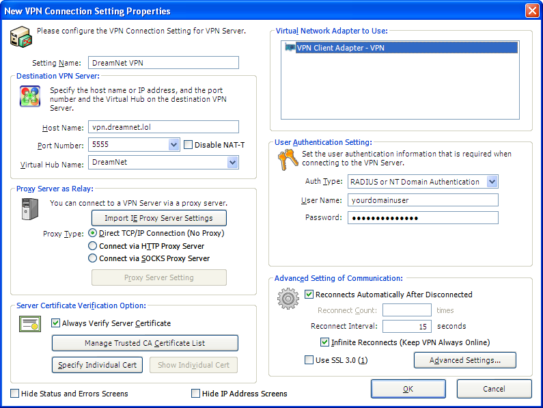Open the Auth Type dropdown
543x408 pixels.
pos(492,181)
